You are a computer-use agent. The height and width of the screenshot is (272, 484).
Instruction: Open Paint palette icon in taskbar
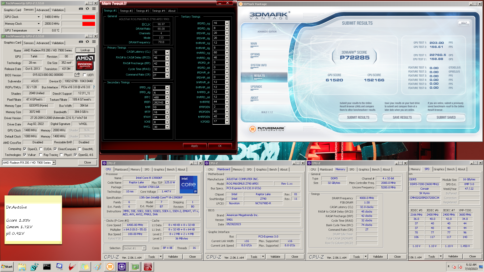click(x=97, y=267)
